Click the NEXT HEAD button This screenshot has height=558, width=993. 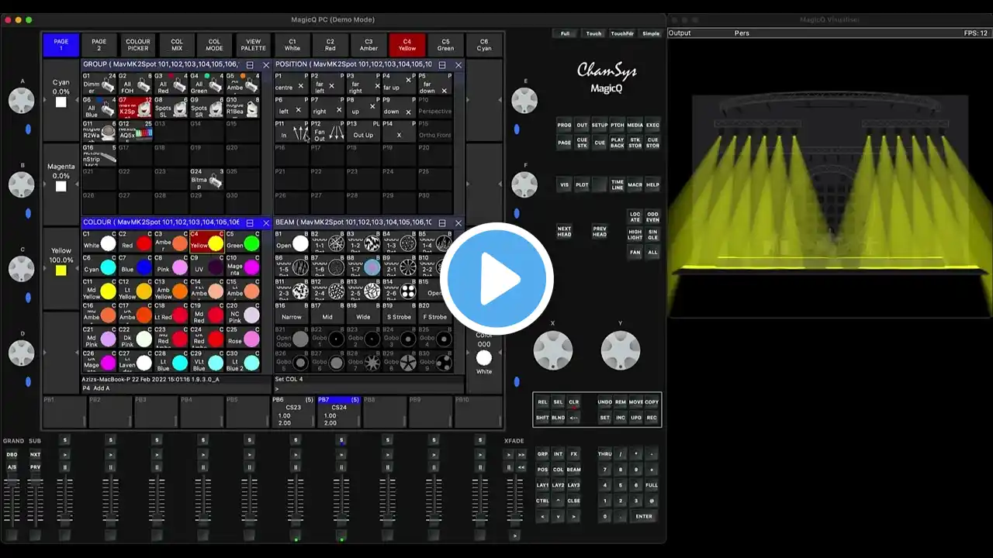click(x=564, y=231)
